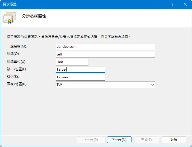192x147 pixels.
Task: Click the 一般名稱 field containing eandev.com
Action: click(x=105, y=47)
